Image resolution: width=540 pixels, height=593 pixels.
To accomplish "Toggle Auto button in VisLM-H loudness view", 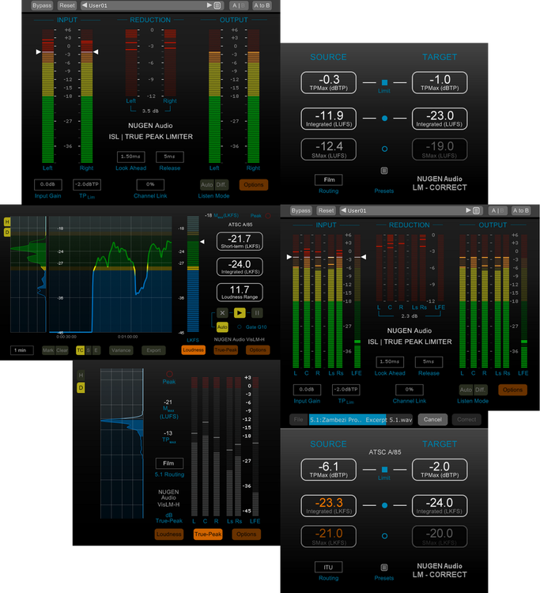I will (222, 327).
